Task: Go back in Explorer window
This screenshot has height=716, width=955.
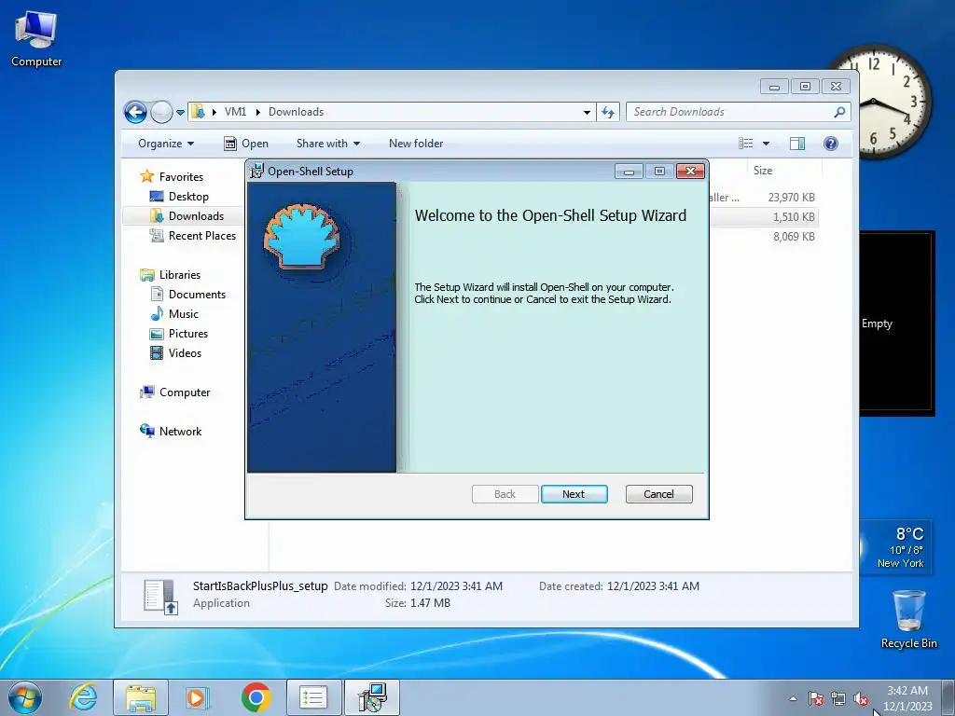Action: coord(135,112)
